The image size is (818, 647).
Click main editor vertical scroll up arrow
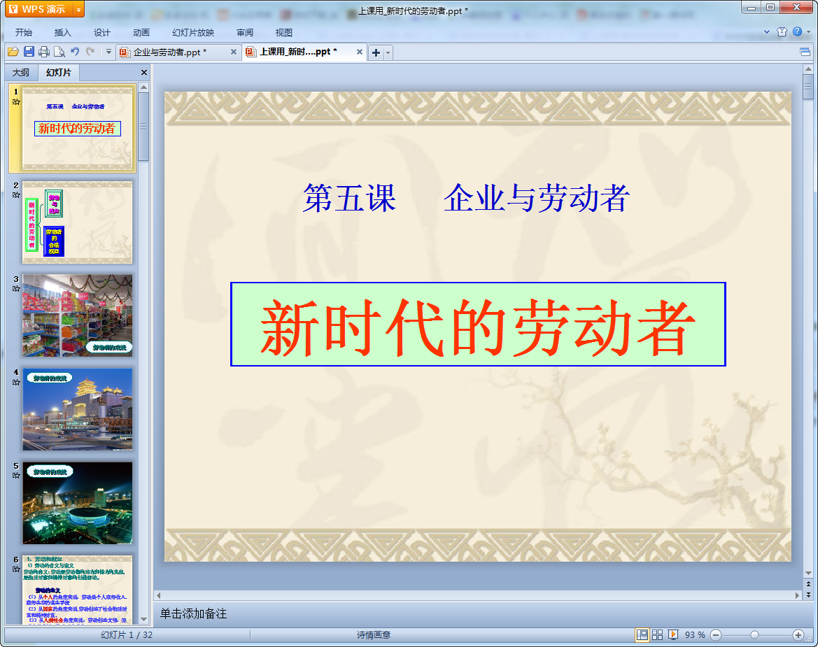tap(808, 69)
